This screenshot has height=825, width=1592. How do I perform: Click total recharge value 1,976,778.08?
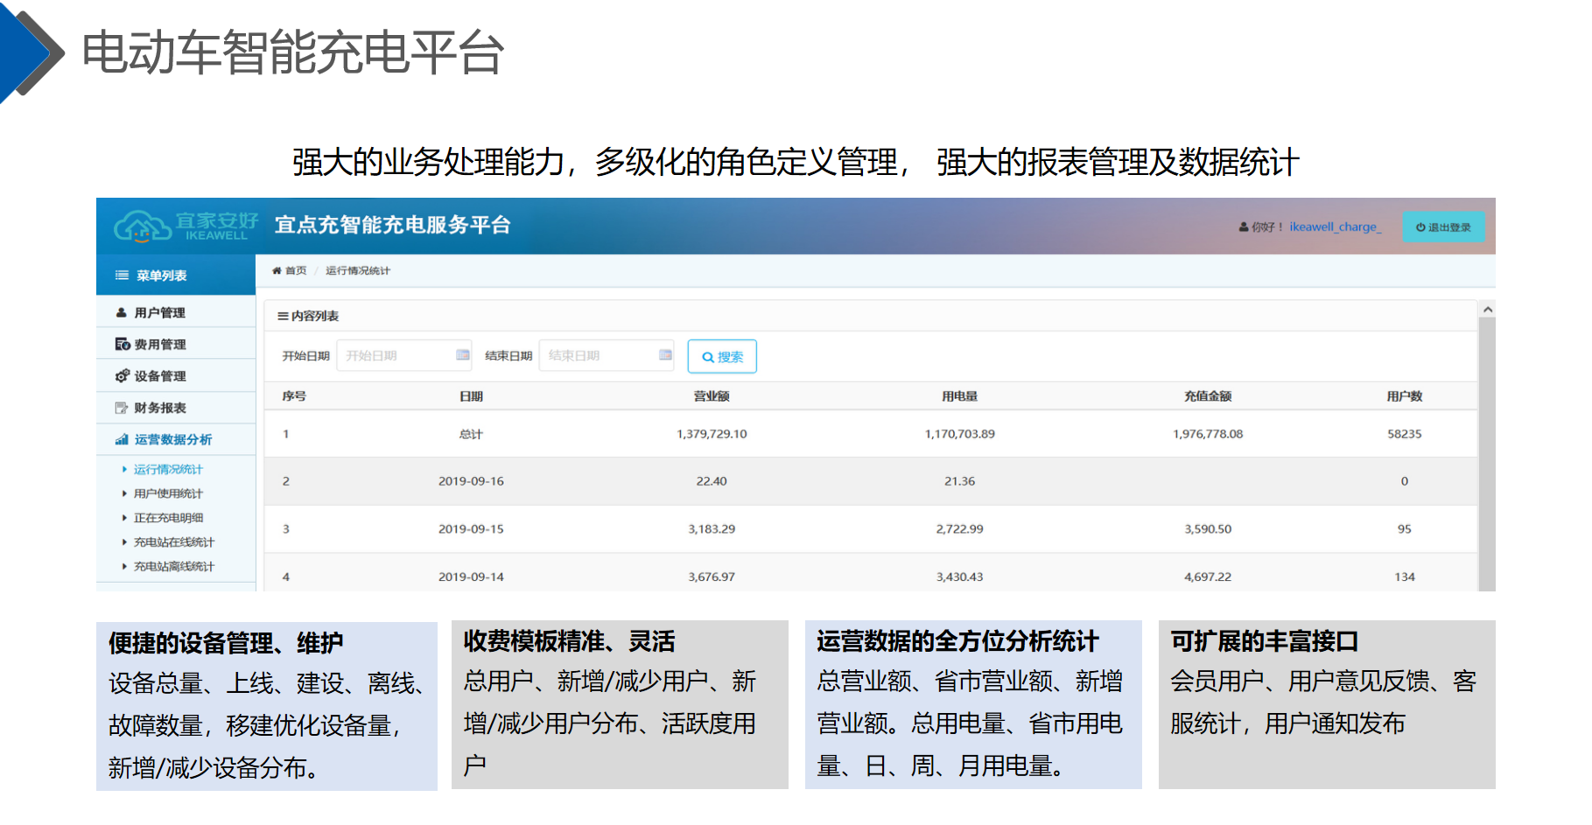point(1208,434)
